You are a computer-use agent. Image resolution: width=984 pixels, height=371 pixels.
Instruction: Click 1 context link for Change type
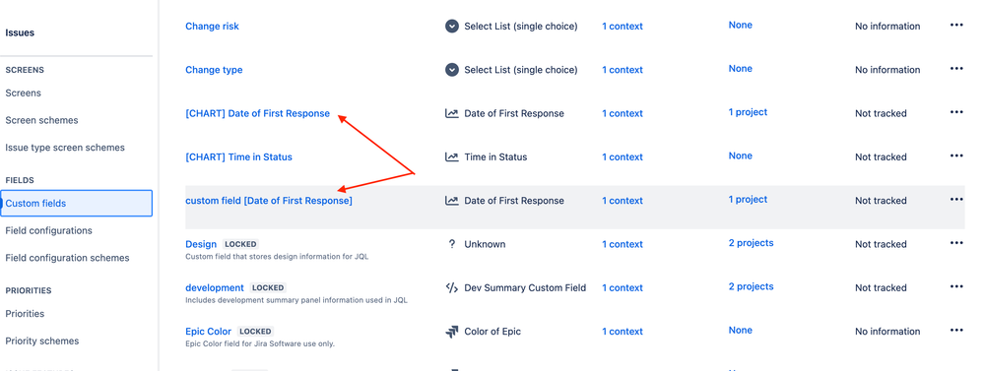[x=622, y=70]
